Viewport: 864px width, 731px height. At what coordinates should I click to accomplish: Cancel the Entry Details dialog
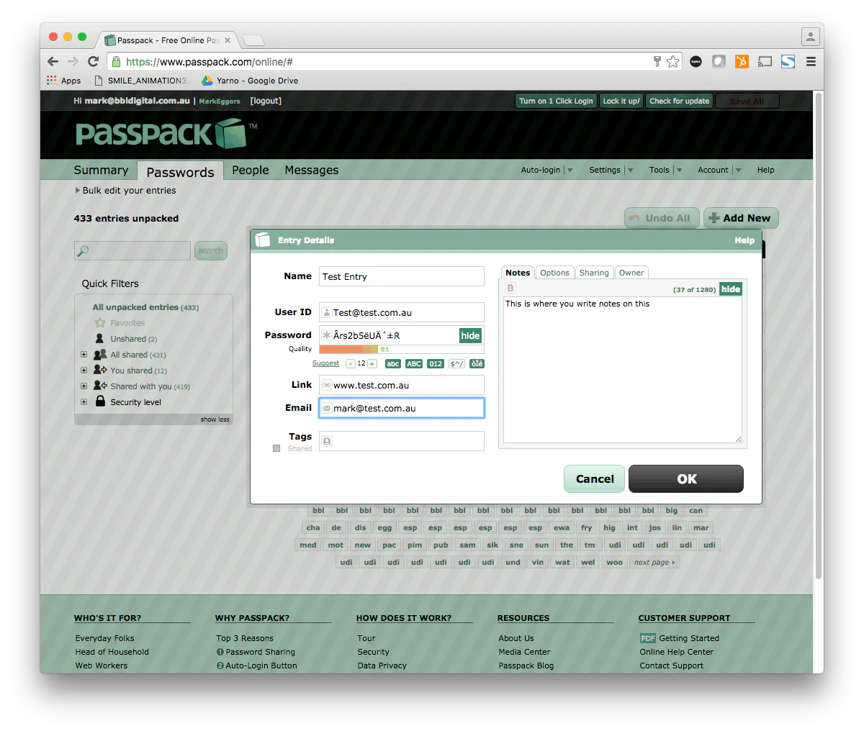595,478
